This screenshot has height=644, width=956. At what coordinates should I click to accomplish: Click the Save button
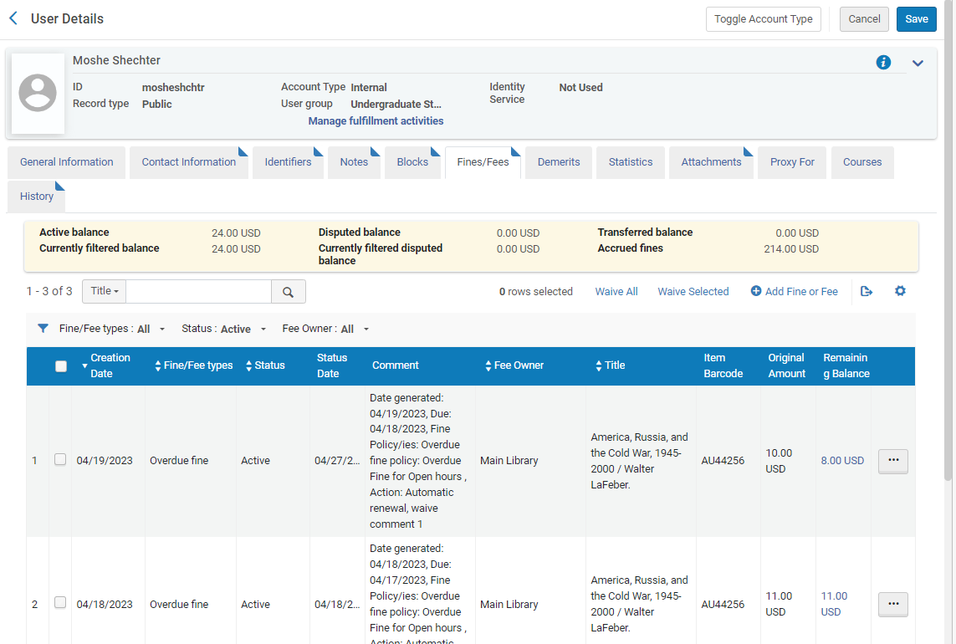[917, 19]
